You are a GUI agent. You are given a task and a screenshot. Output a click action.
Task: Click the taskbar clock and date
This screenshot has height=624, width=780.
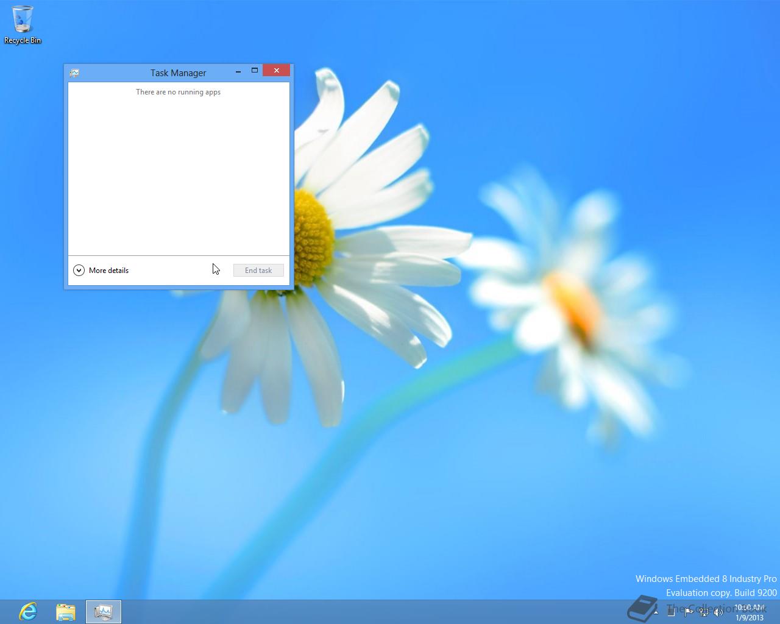coord(750,612)
